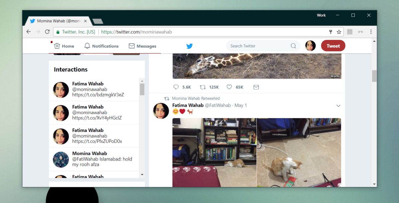The image size is (399, 203).
Task: Open link https://t.co/XvY4yHGclZ
Action: tap(97, 118)
